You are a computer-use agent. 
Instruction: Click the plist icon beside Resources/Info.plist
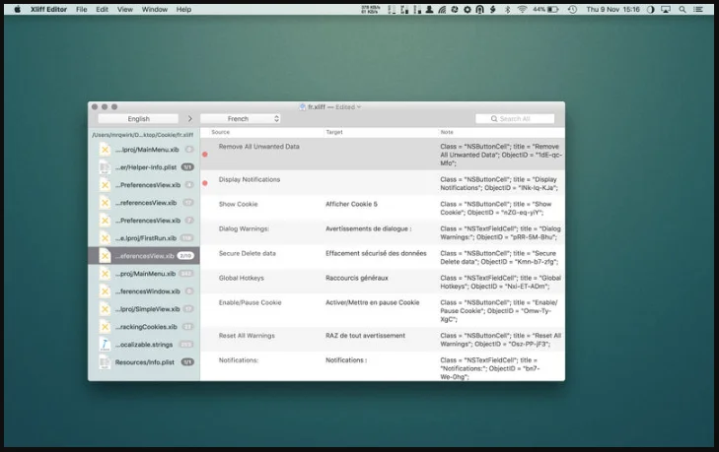coord(105,362)
